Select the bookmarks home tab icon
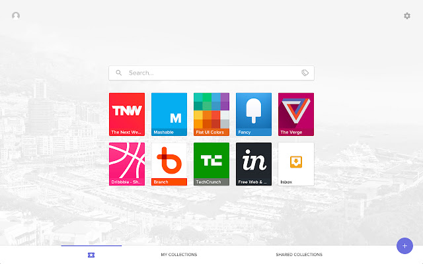423x264 pixels. click(91, 255)
